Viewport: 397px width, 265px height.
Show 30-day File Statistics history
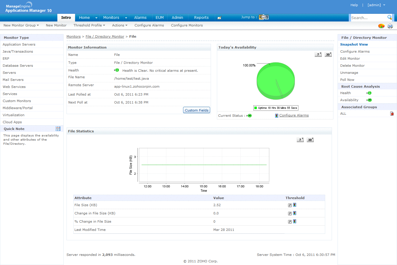(x=310, y=140)
